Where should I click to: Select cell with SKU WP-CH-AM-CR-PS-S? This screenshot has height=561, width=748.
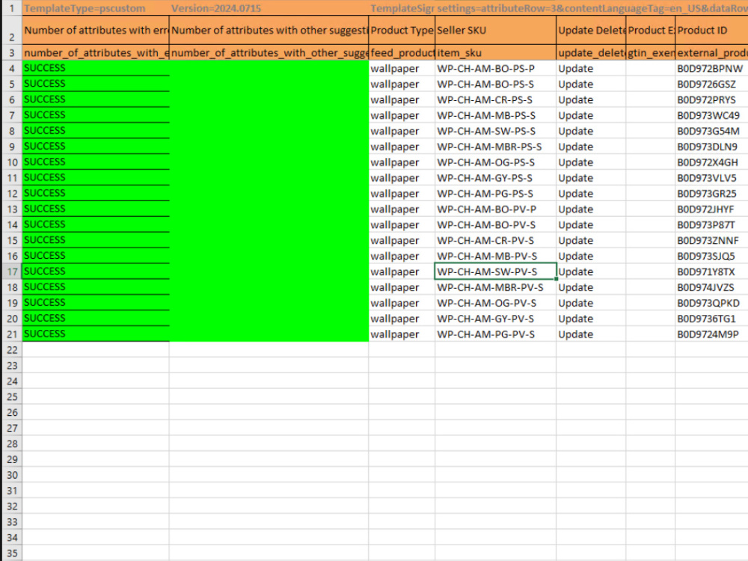point(495,99)
